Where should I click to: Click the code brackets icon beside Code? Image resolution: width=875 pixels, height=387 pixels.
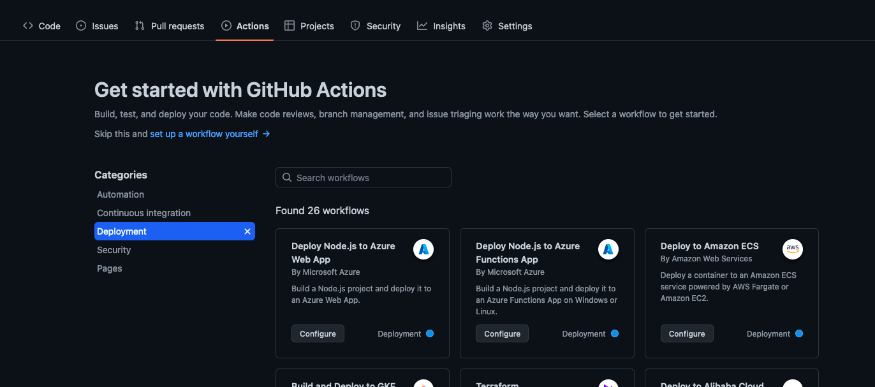click(x=27, y=26)
